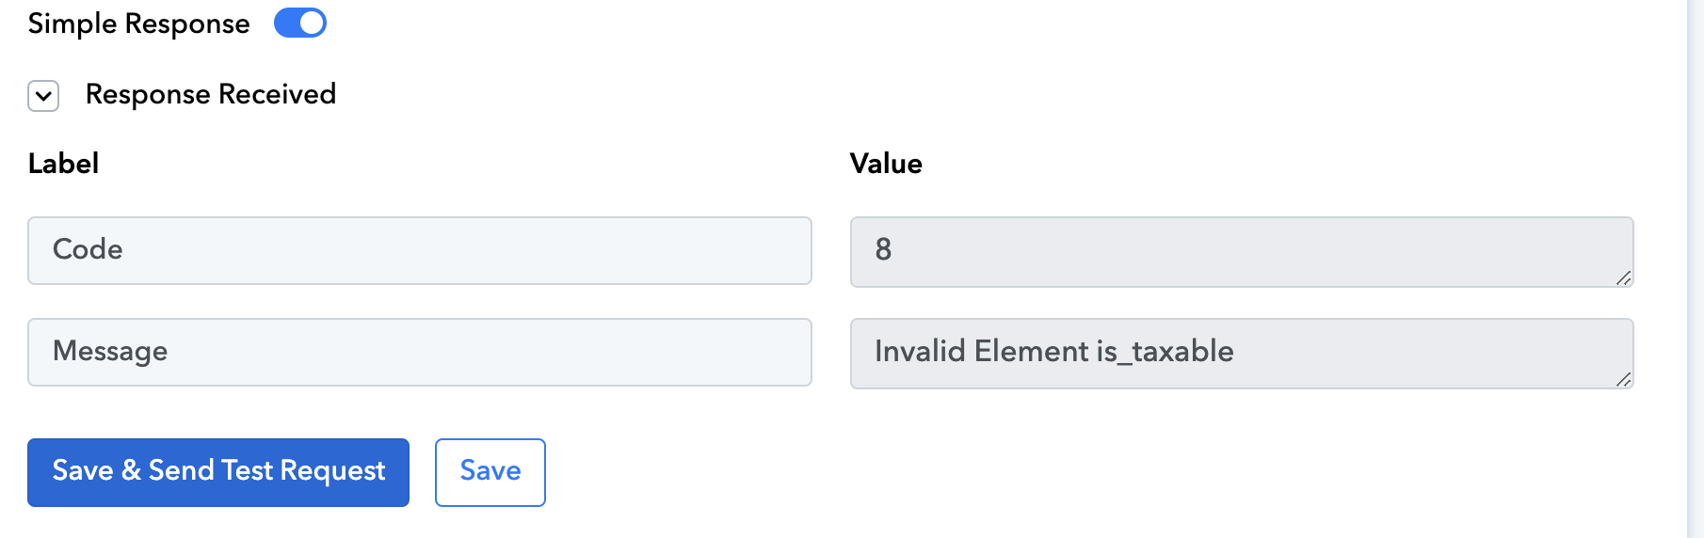Click the vertical scrollbar at right edge

pos(1695,269)
